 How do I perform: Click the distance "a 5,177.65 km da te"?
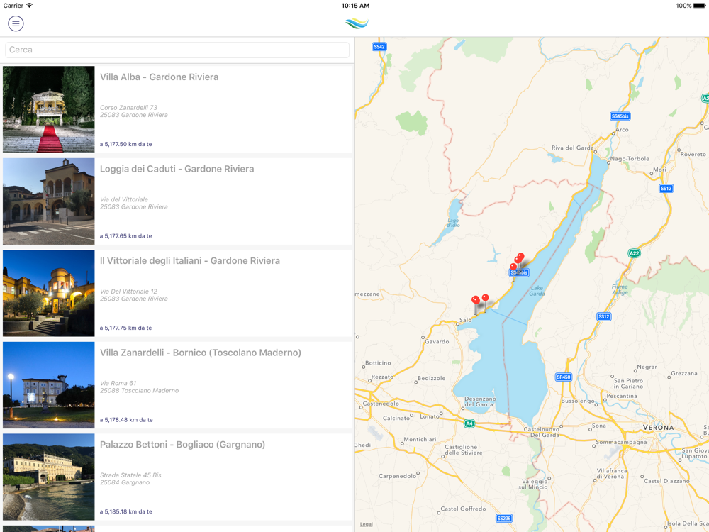(x=125, y=236)
